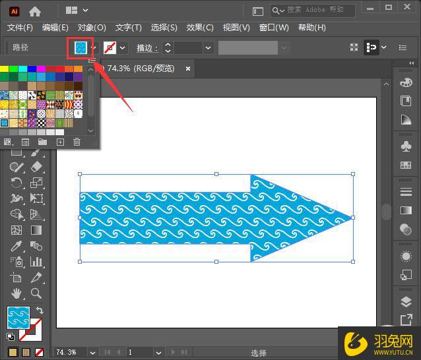Image resolution: width=421 pixels, height=360 pixels.
Task: Expand the alignment options dropdown arrow
Action: [x=384, y=47]
